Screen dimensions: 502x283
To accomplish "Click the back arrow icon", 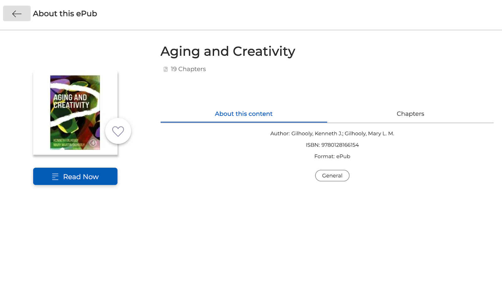I will (x=17, y=13).
